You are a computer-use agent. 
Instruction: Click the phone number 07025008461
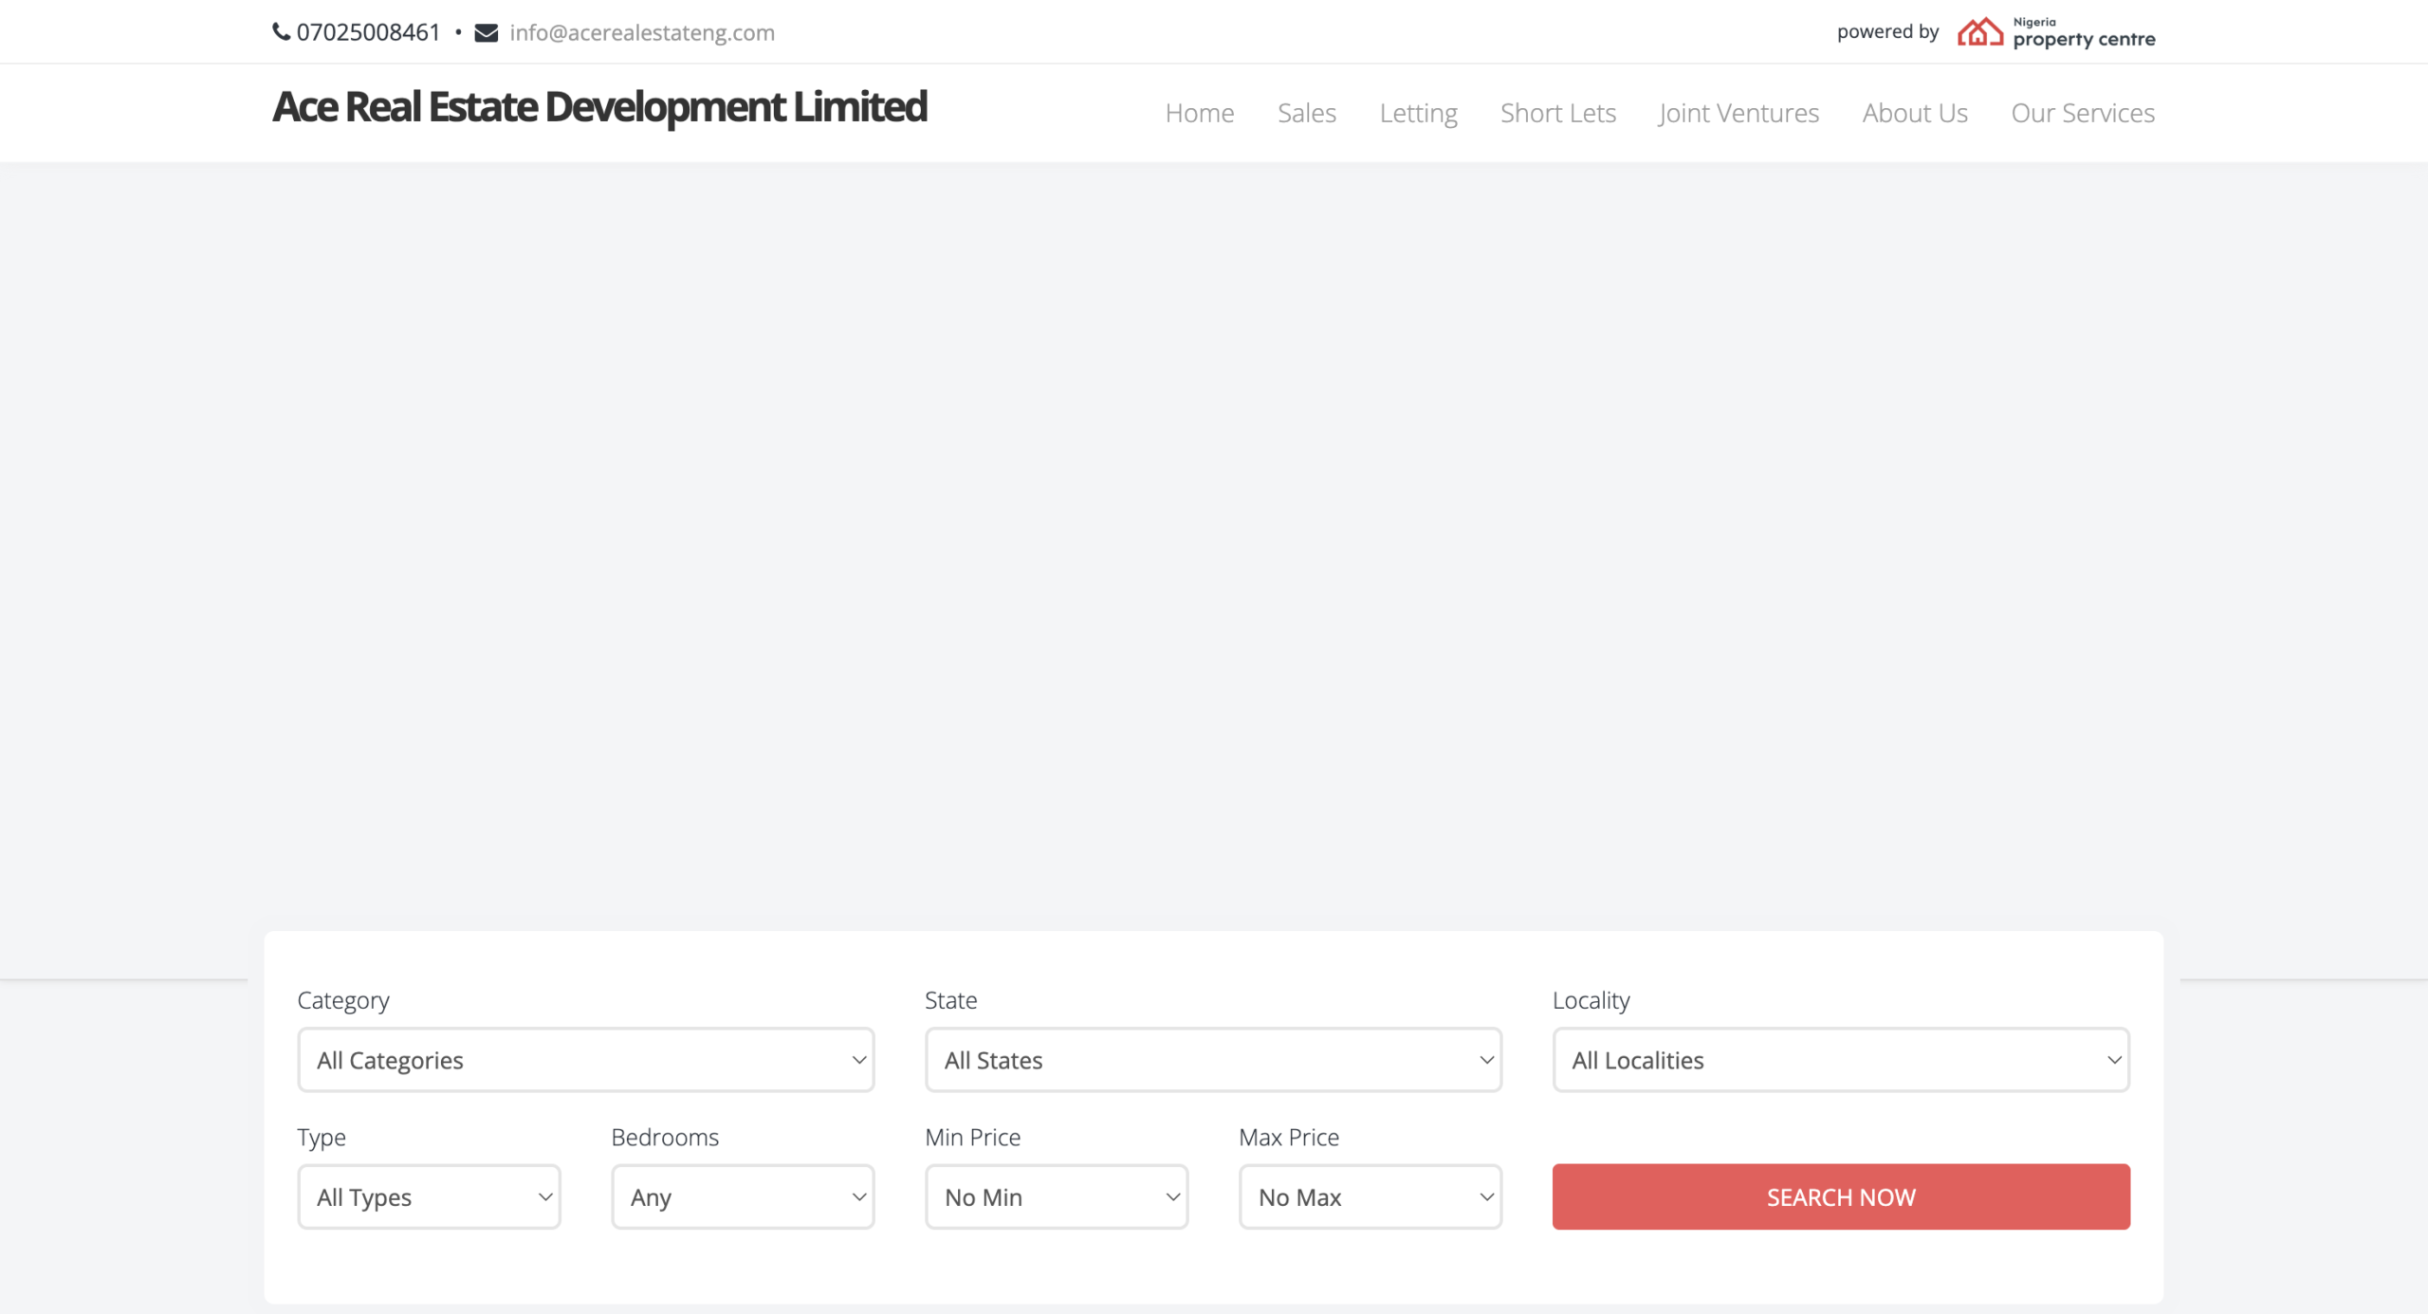[x=368, y=32]
